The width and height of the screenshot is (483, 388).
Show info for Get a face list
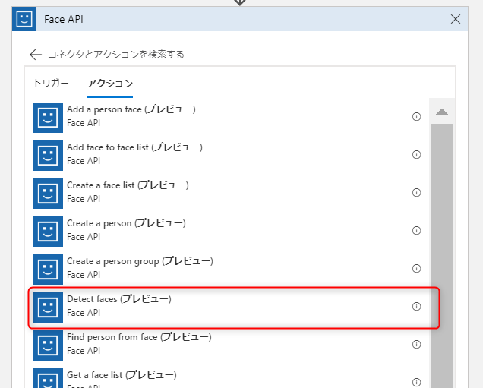coord(416,382)
